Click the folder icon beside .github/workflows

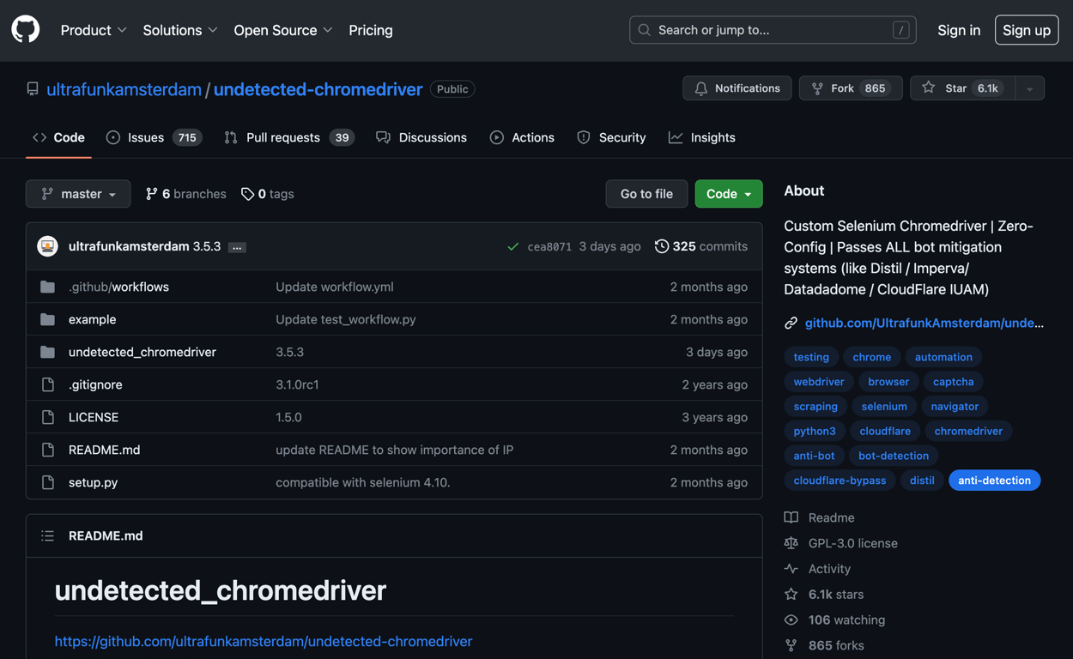pos(48,287)
